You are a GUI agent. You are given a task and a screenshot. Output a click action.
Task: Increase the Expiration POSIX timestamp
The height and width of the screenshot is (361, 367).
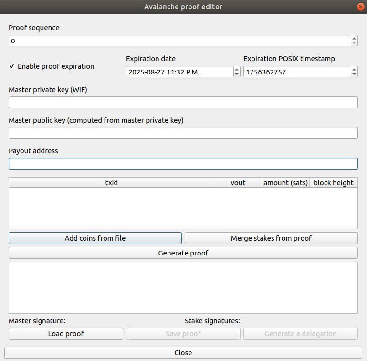[x=354, y=69]
